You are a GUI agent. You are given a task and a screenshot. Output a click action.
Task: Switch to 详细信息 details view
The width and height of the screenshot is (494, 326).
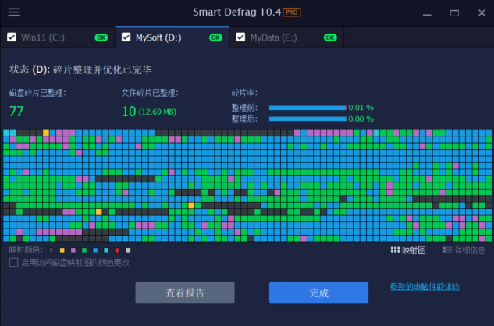464,250
